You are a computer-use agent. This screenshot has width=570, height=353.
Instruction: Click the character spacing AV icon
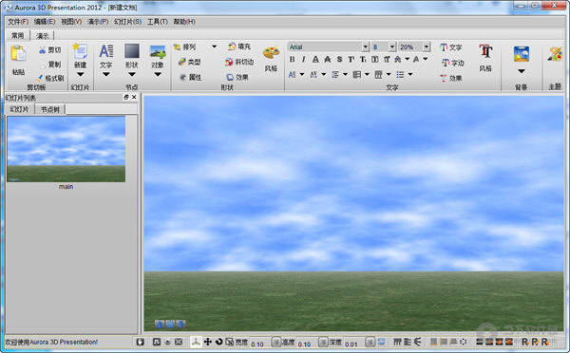[313, 74]
